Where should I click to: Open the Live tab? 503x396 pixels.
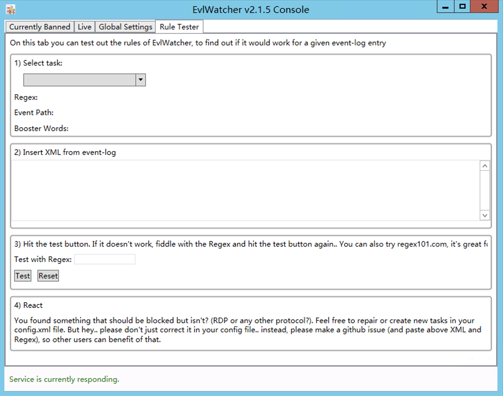click(x=84, y=27)
